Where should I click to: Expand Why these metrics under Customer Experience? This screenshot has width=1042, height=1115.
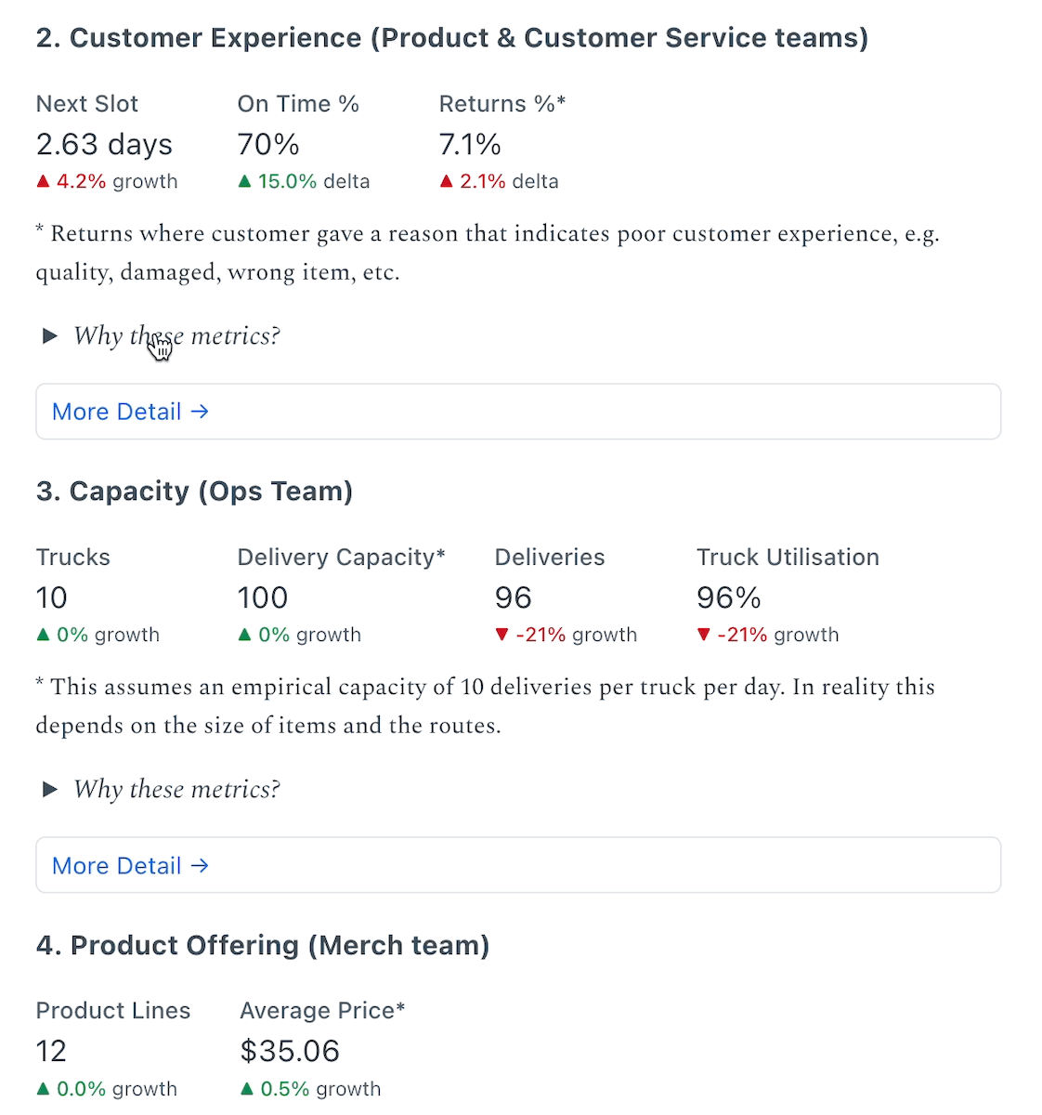point(176,335)
